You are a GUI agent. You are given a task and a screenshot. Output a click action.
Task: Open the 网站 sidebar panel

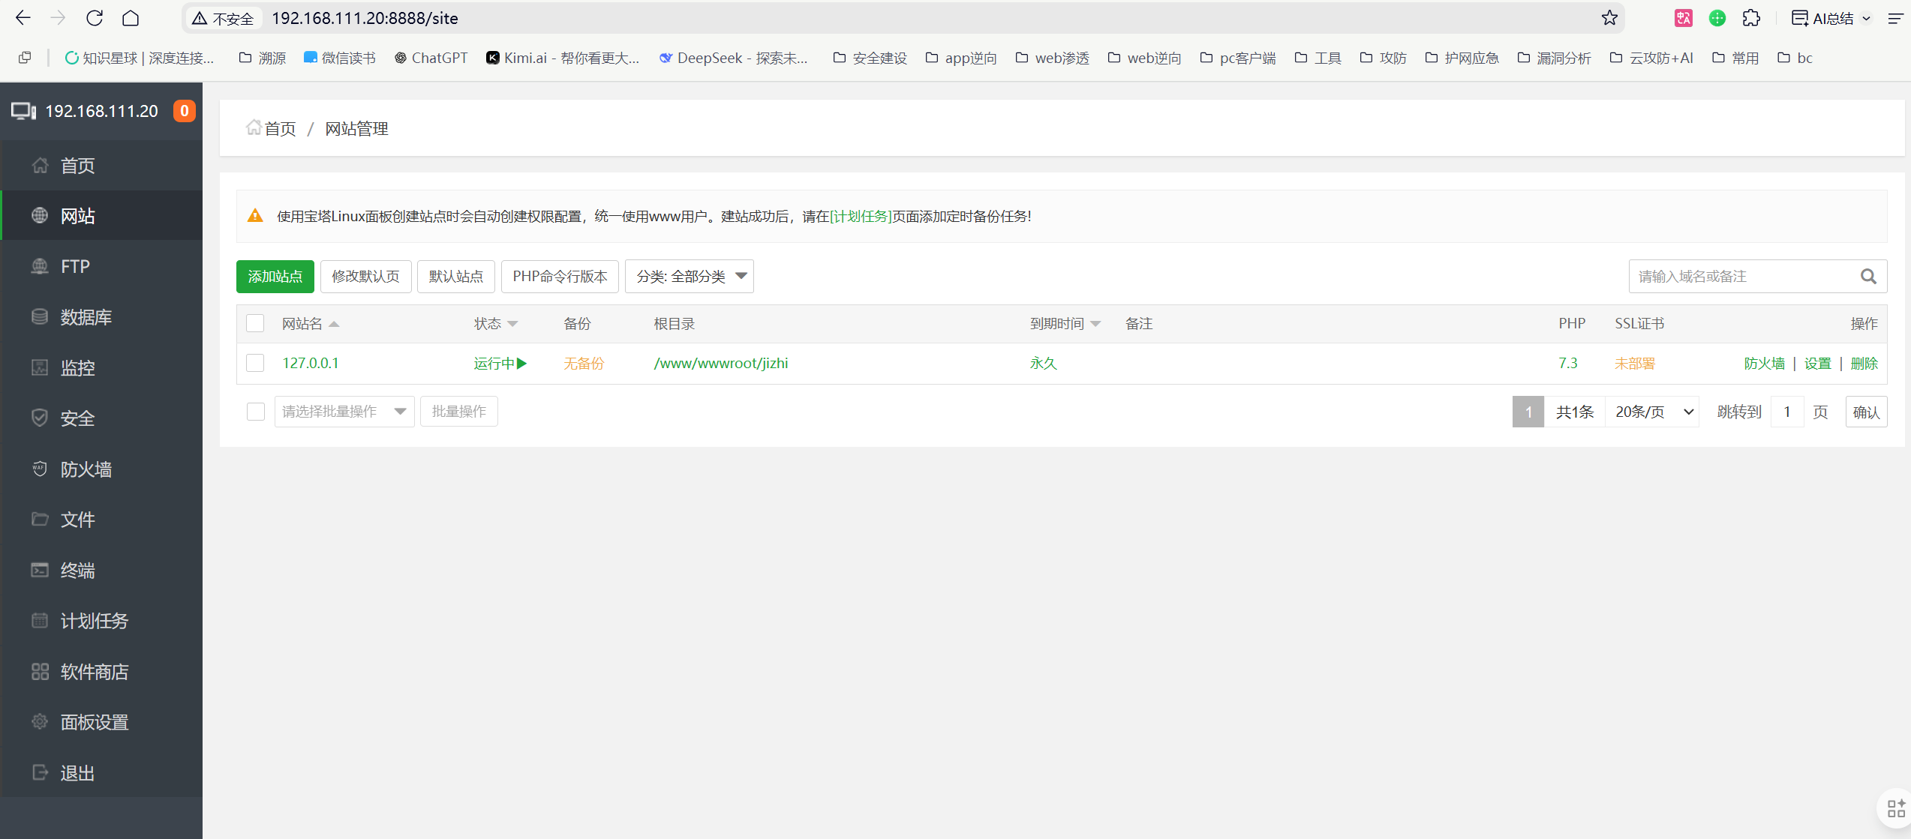pyautogui.click(x=77, y=215)
